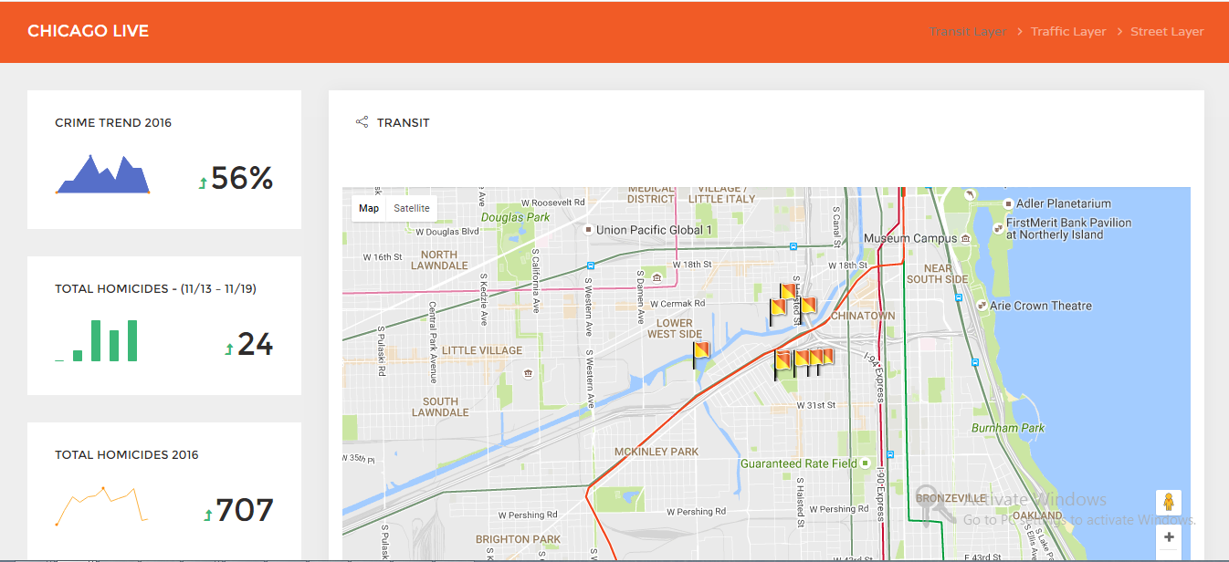Click the museum icon below Little Village label
The width and height of the screenshot is (1229, 562).
click(528, 373)
